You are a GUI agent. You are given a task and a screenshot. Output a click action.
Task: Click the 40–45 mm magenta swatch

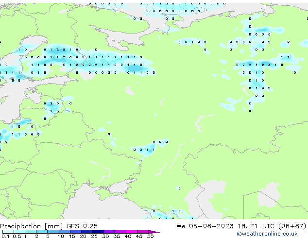[132, 232]
